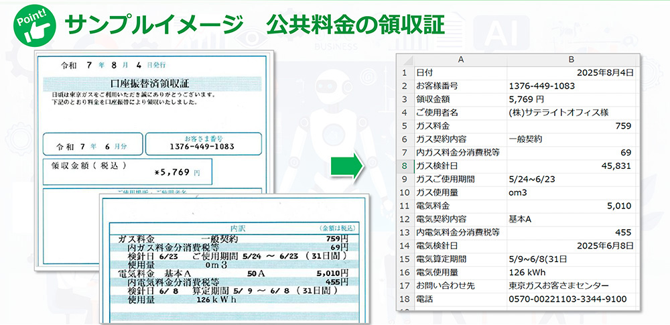Click phone number cell 0570-00221103-3344-9100
Screen dimensions: 670x325
click(571, 300)
